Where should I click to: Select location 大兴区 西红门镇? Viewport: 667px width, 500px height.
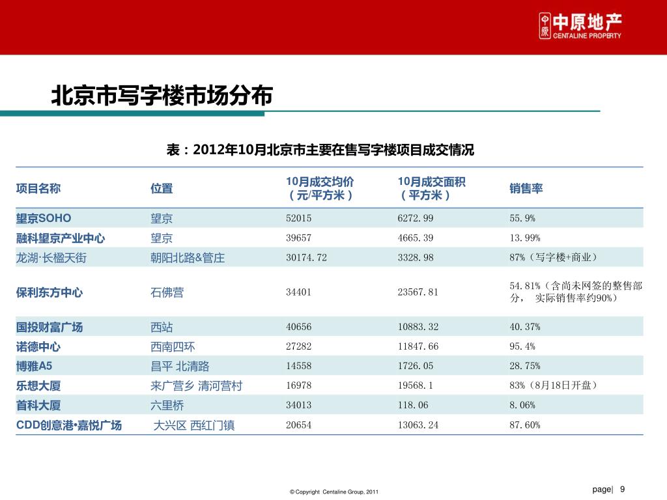194,426
